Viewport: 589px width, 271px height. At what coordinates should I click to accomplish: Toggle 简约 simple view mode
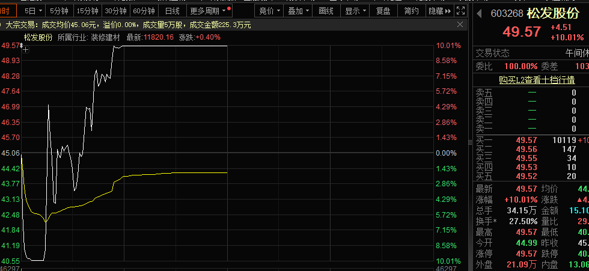(x=411, y=11)
